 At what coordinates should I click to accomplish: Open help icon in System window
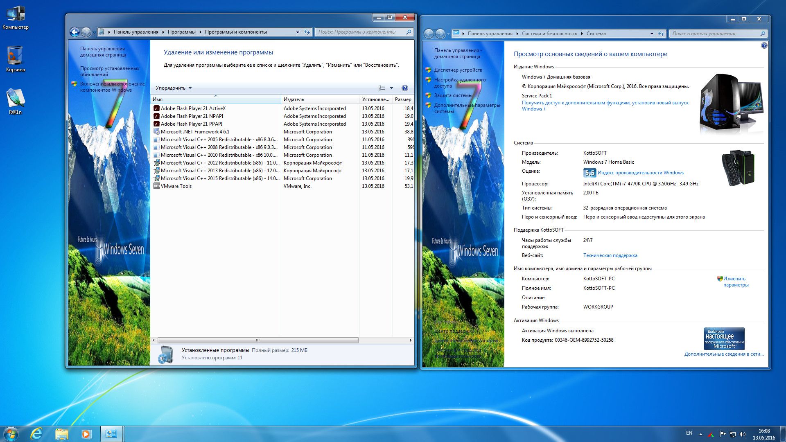tap(764, 45)
